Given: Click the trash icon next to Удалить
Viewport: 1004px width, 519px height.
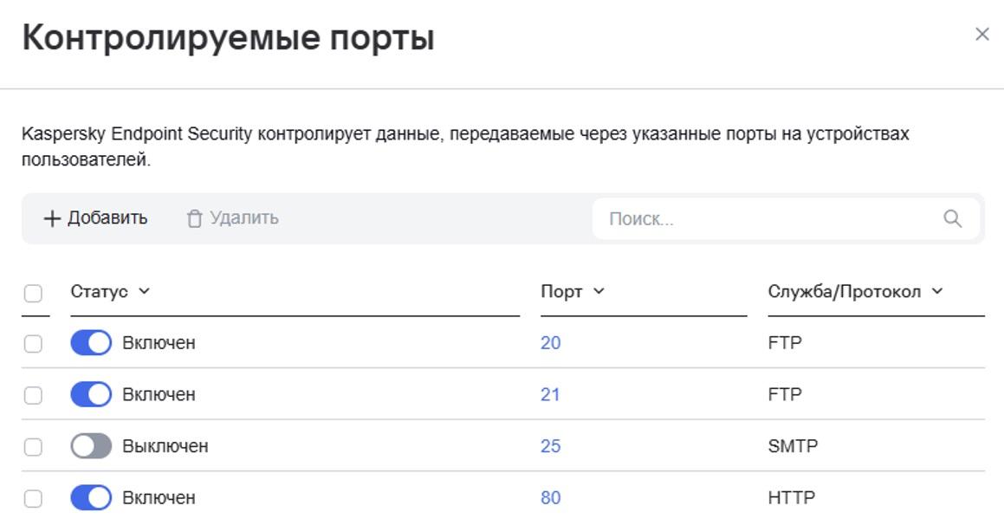Looking at the screenshot, I should coord(194,218).
